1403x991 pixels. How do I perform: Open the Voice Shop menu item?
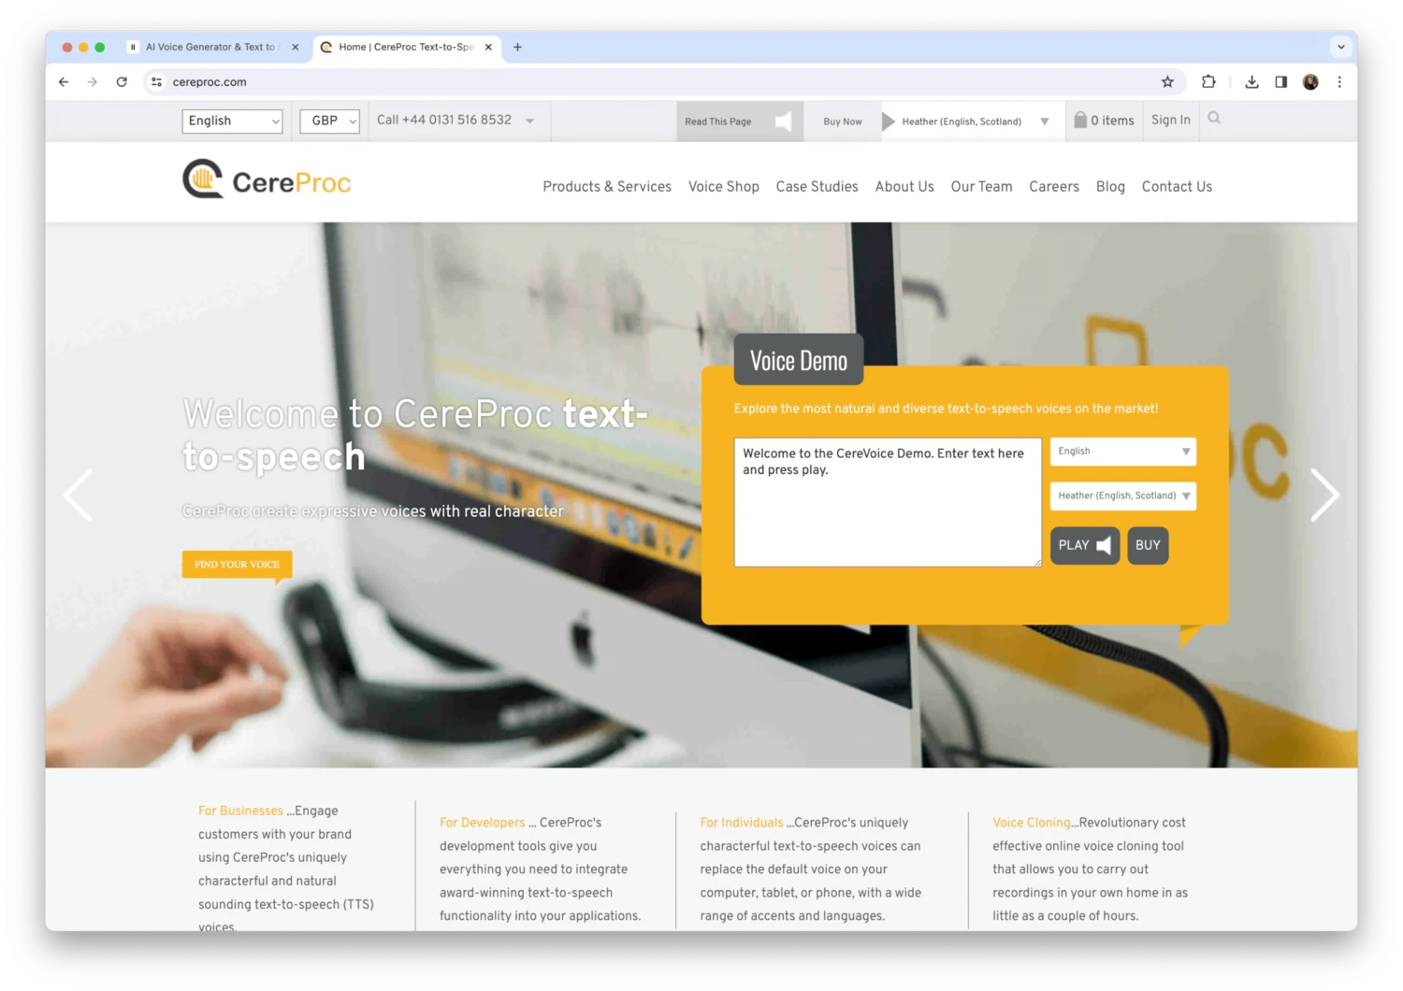click(723, 187)
